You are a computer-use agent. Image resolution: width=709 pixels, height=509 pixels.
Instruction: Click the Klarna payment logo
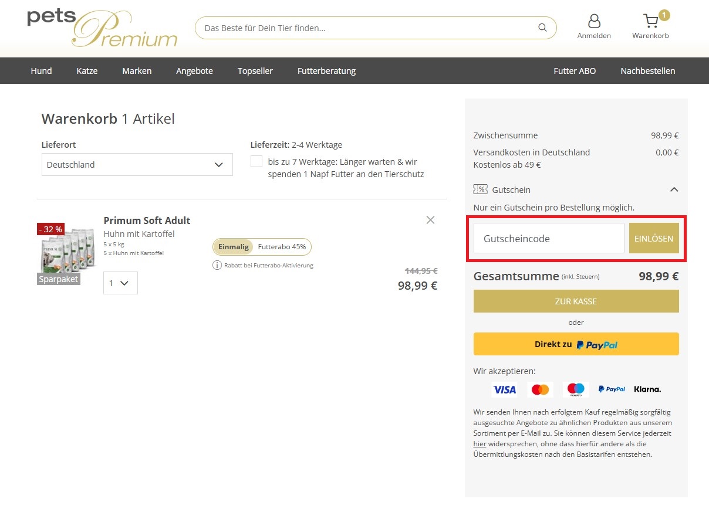(x=647, y=389)
